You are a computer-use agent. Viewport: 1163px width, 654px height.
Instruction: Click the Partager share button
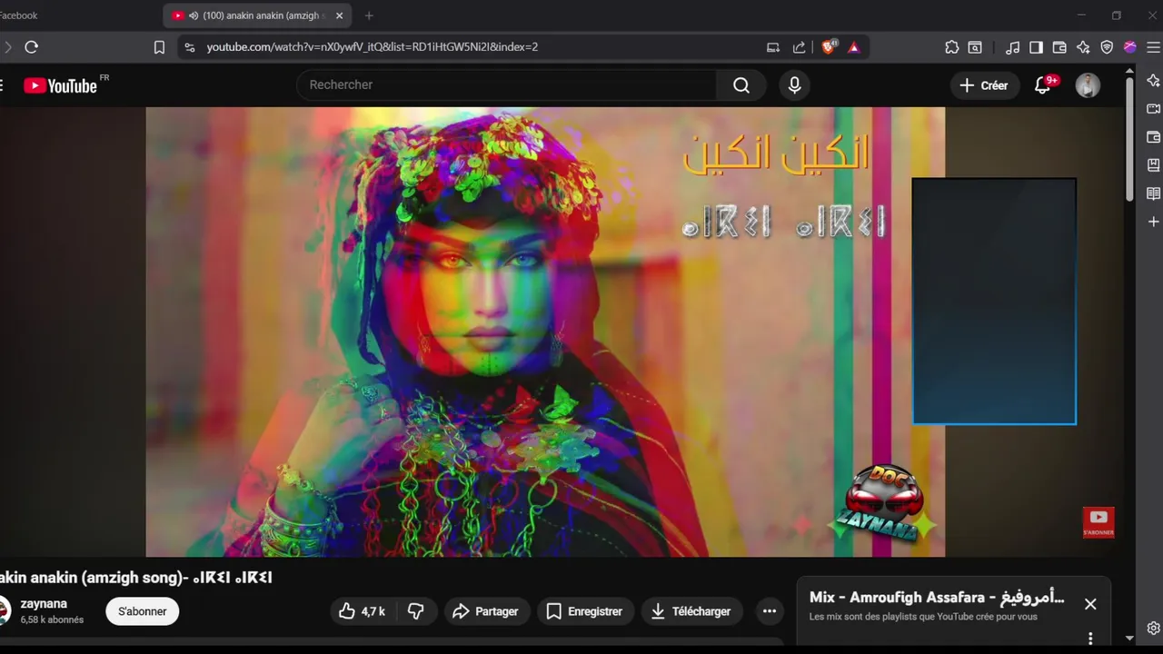point(485,611)
